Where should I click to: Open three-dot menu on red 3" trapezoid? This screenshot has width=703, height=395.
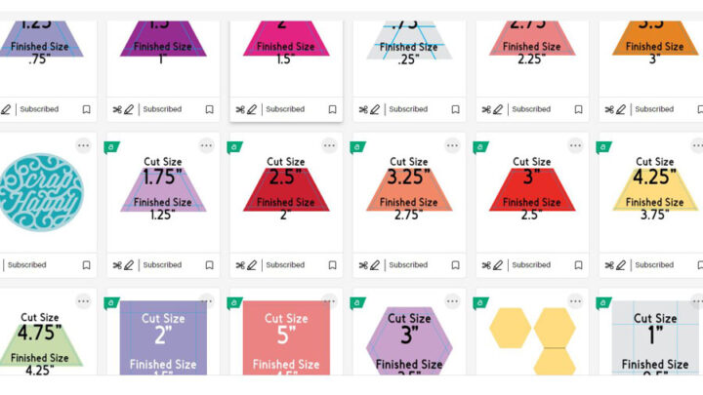[x=575, y=146]
